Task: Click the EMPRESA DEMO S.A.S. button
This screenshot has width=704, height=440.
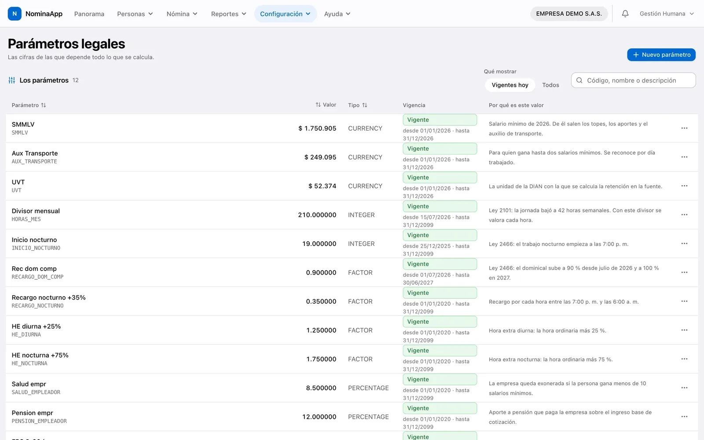Action: pos(569,14)
